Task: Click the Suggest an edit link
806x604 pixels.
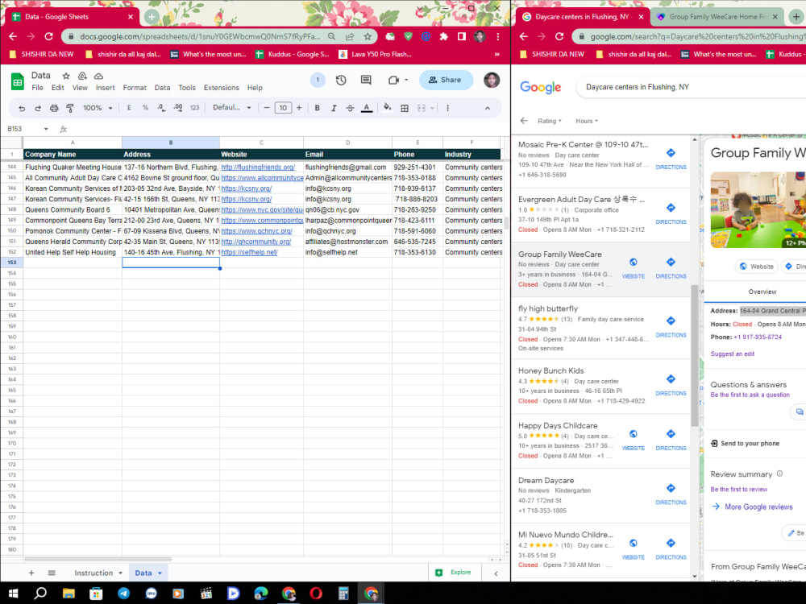Action: (733, 354)
